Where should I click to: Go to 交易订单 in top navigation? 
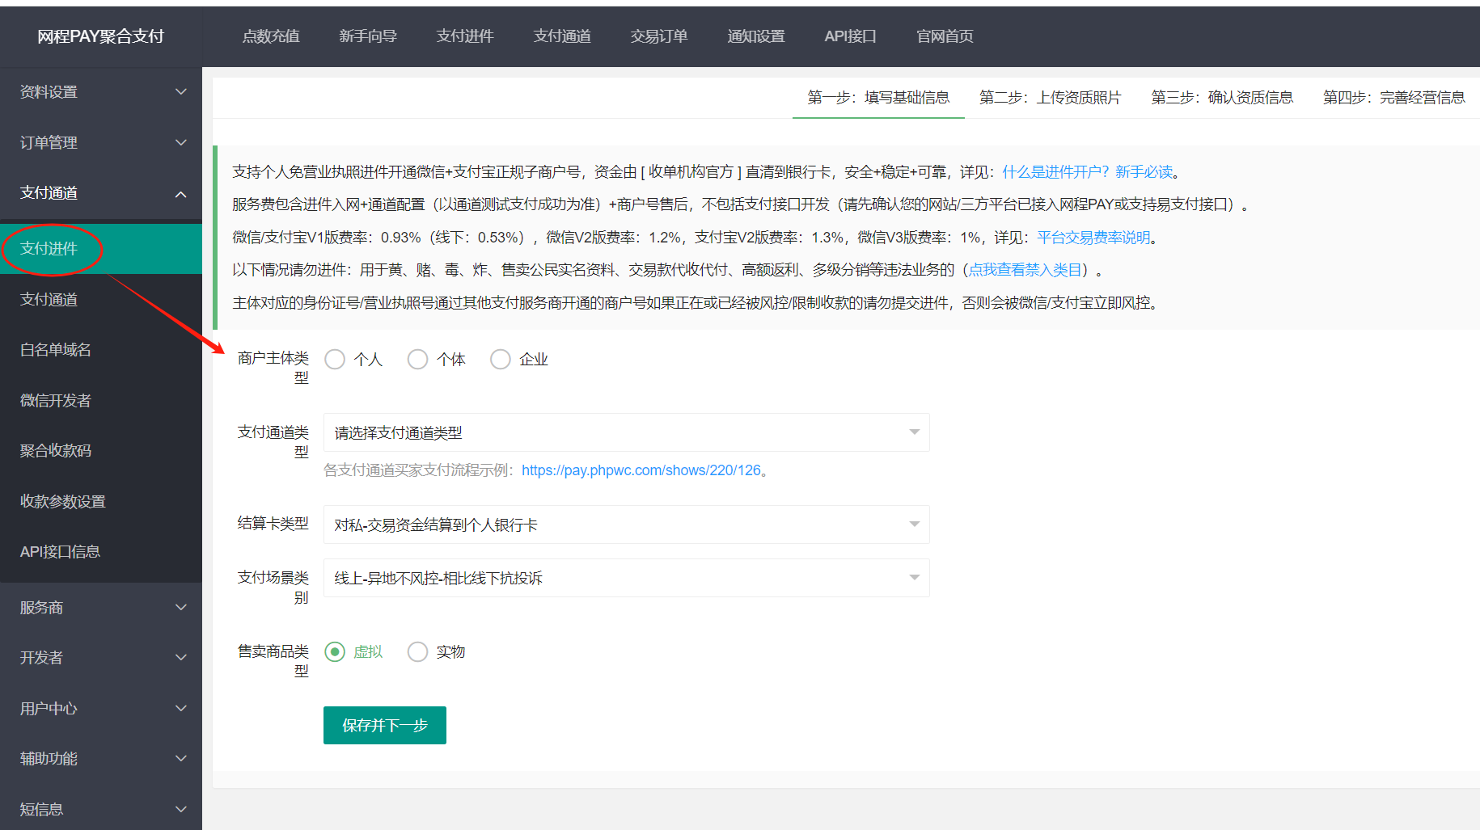659,36
